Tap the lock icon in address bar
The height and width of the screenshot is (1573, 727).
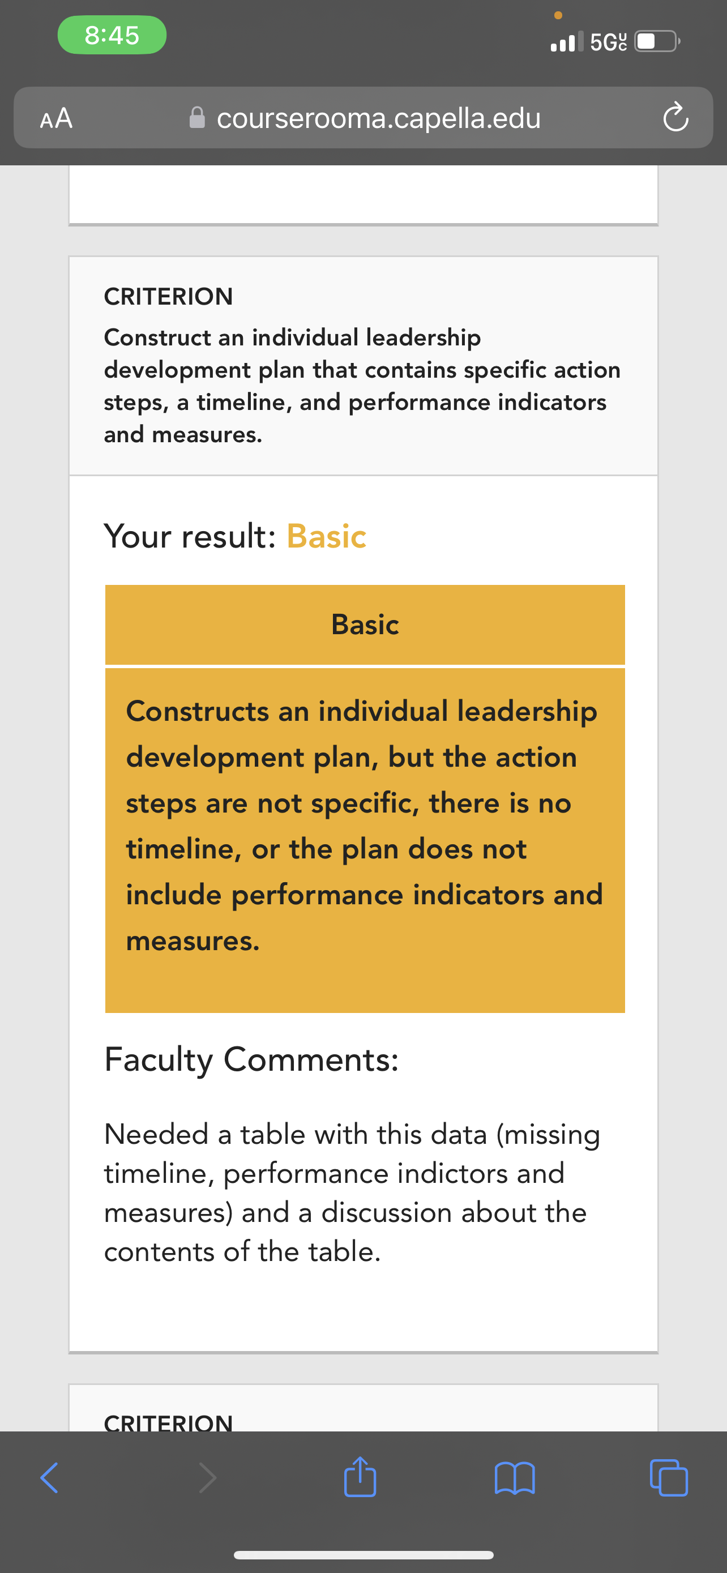tap(197, 117)
